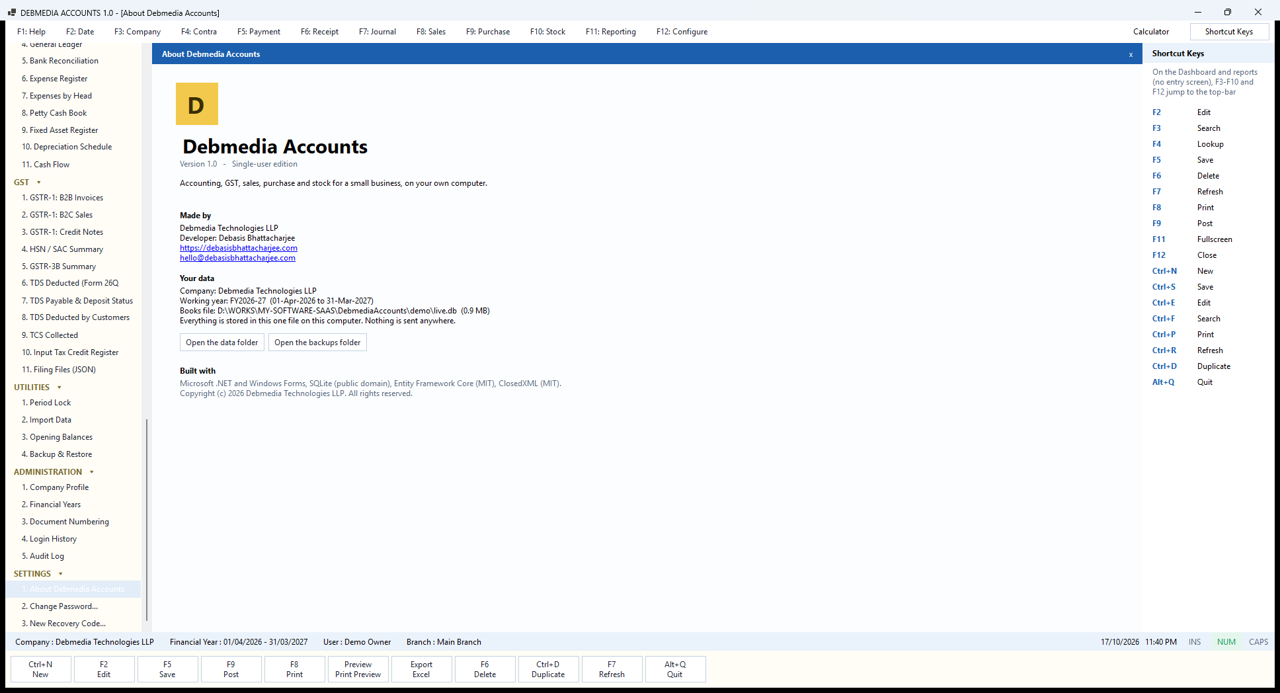The width and height of the screenshot is (1280, 693).
Task: Open the F10: Stock menu
Action: click(x=547, y=32)
